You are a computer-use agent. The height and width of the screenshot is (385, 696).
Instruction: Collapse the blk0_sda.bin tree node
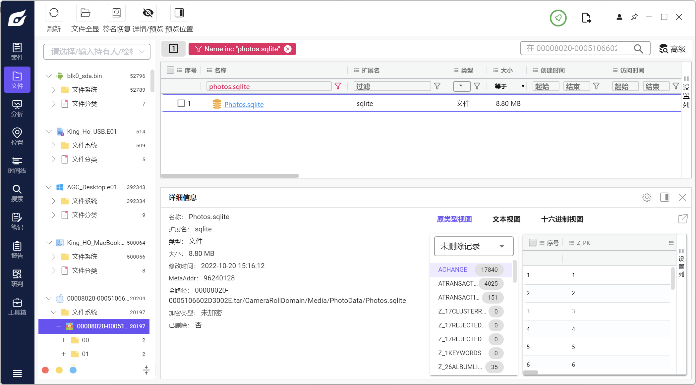point(49,76)
